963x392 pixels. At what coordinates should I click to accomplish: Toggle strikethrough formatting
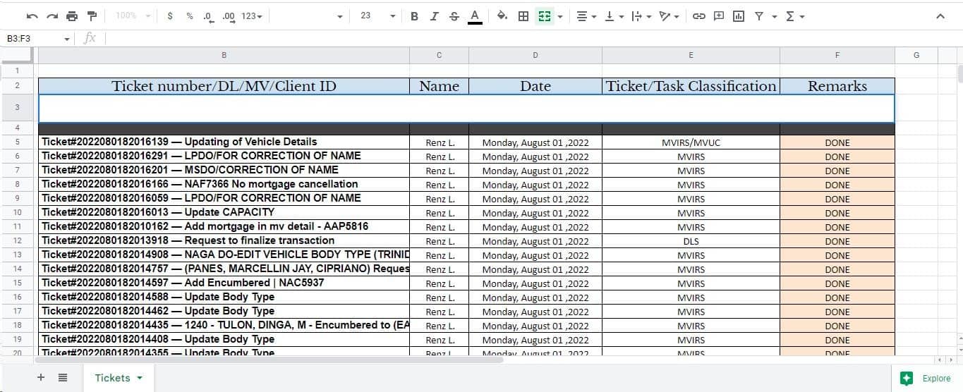[x=454, y=16]
